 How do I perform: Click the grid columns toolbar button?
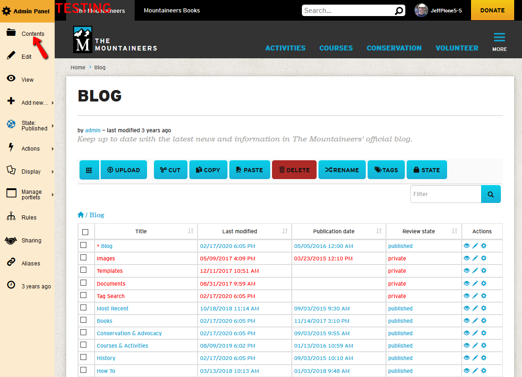89,170
